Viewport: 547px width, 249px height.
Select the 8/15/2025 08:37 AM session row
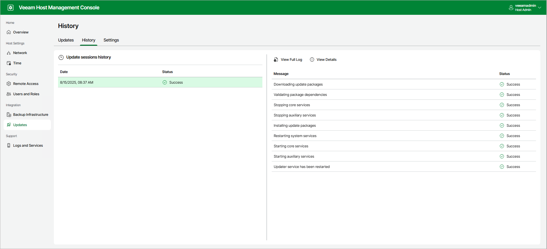pos(160,82)
